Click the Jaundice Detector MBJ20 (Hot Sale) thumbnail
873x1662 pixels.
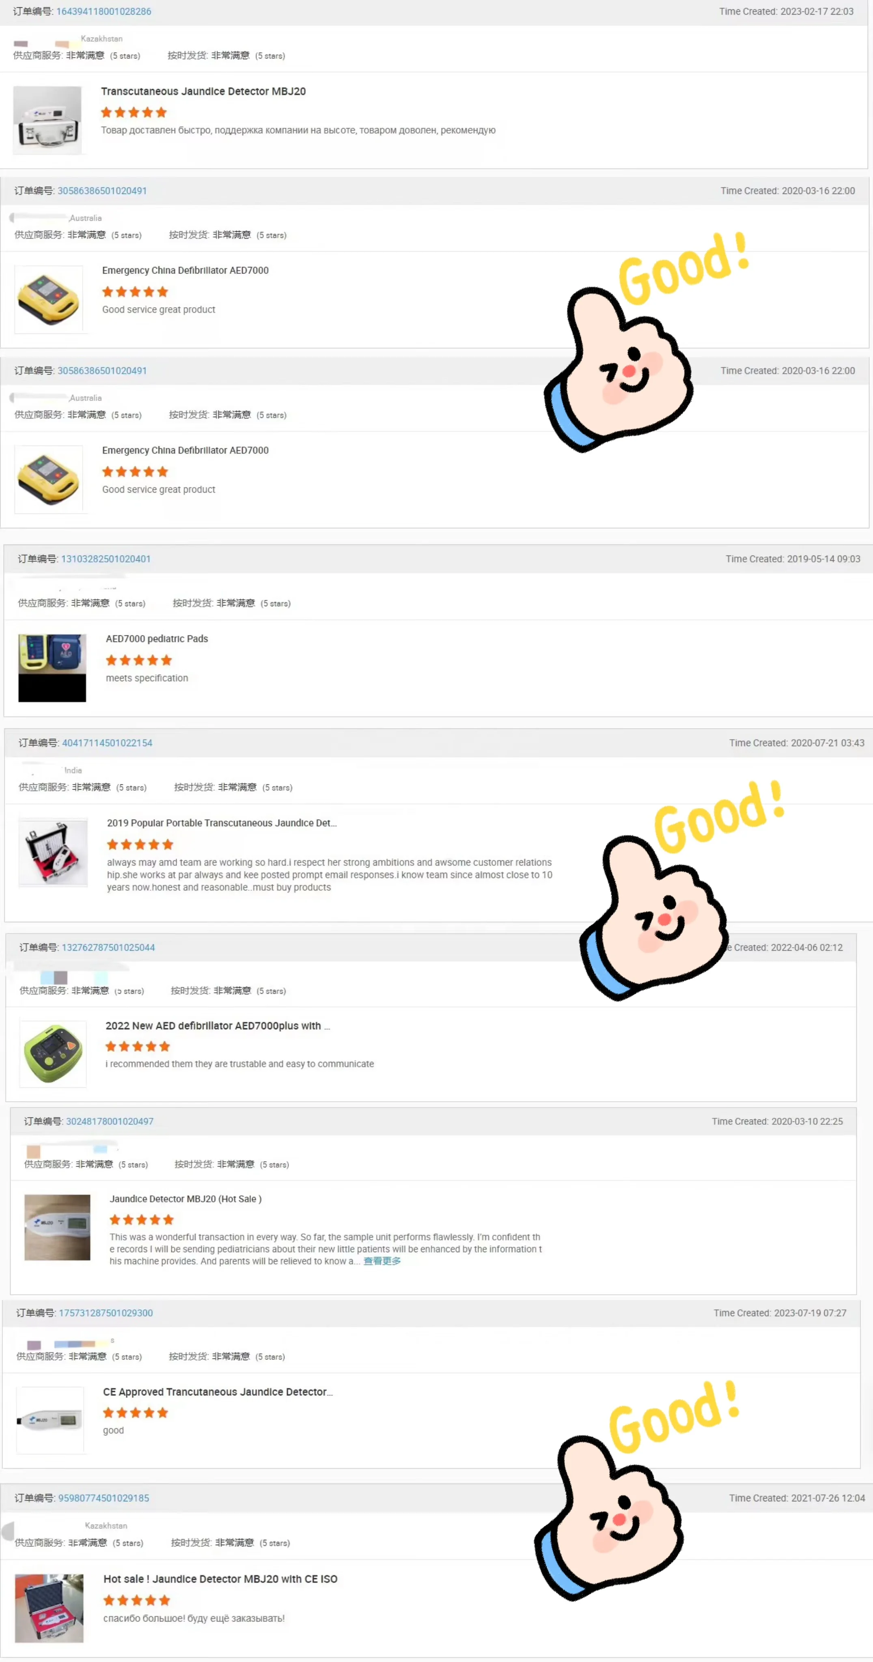coord(57,1227)
